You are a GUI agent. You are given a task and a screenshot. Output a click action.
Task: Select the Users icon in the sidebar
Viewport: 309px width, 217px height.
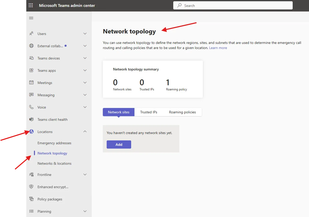pos(31,33)
